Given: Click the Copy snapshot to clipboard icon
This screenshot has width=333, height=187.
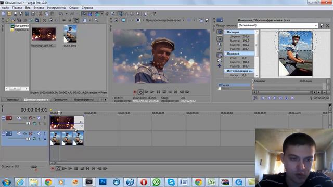Looking at the screenshot, I should pyautogui.click(x=201, y=20).
